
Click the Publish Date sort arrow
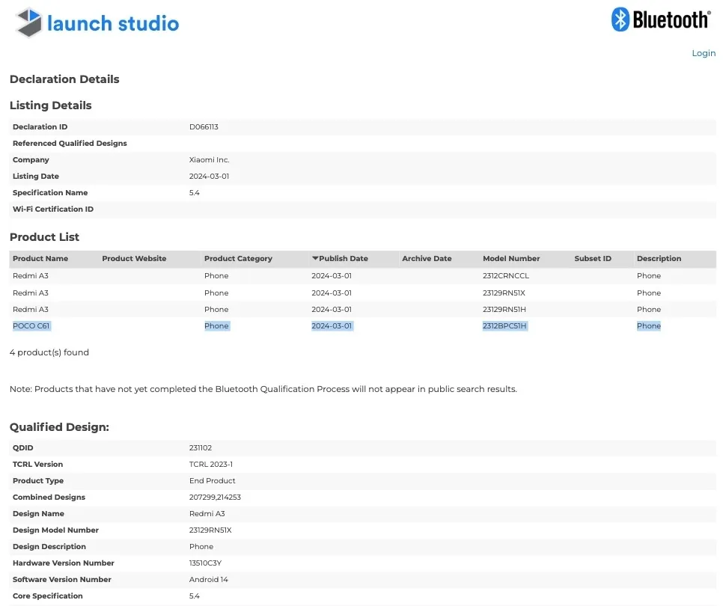(315, 258)
